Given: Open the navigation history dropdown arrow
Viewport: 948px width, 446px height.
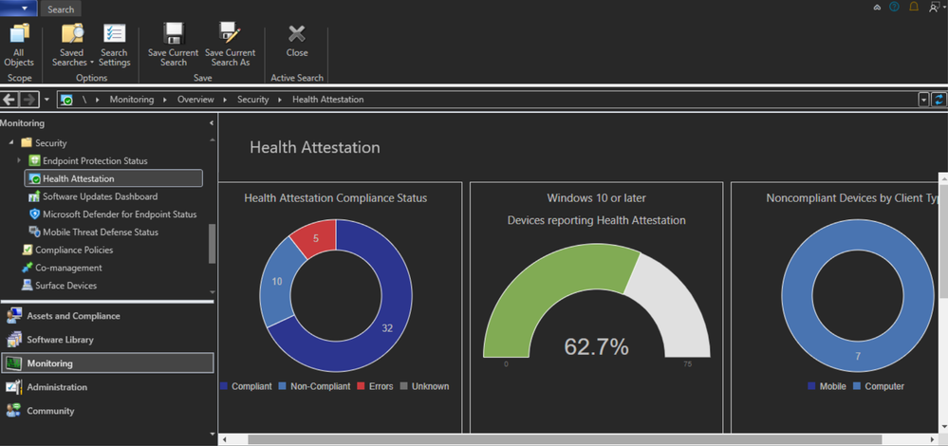Looking at the screenshot, I should point(47,100).
